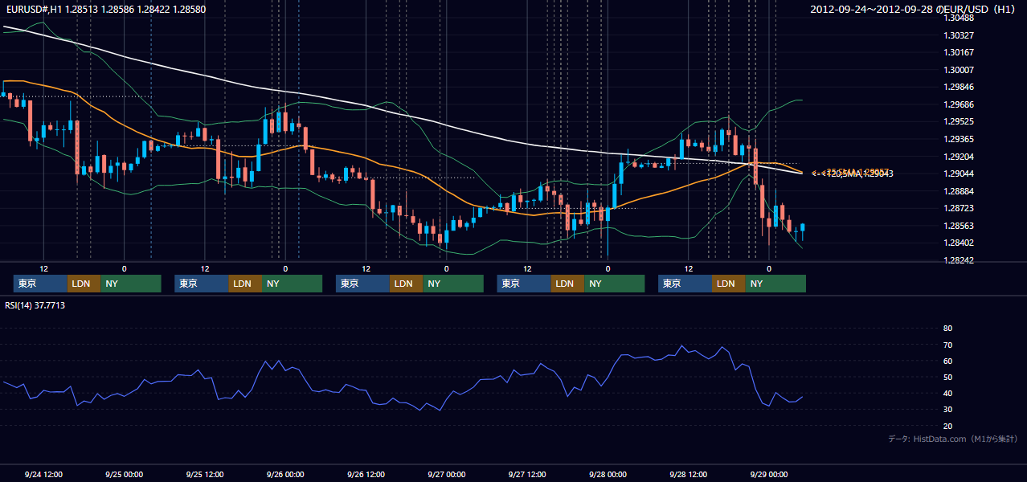1027x482 pixels.
Task: Select the NY session block above 9/28 00:00
Action: [x=615, y=284]
